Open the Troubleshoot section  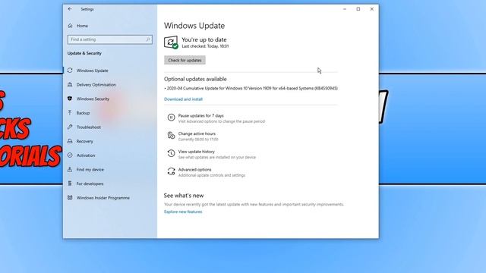point(89,127)
